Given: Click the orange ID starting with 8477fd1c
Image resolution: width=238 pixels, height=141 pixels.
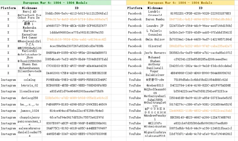Looking at the screenshot, I should (x=201, y=19).
